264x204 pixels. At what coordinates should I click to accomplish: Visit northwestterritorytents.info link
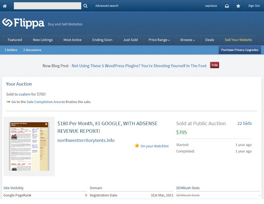click(x=86, y=140)
